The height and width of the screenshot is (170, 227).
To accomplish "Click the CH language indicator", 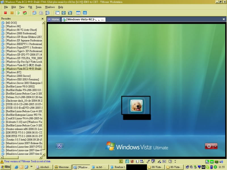I will point(121,161).
